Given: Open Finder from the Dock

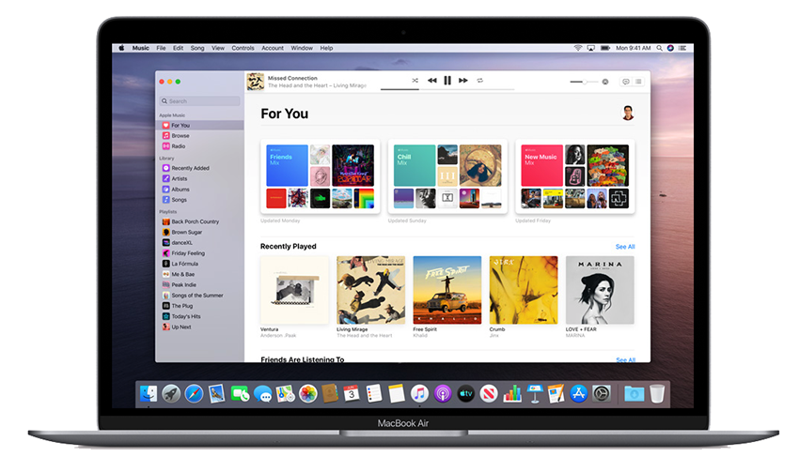Looking at the screenshot, I should (149, 394).
